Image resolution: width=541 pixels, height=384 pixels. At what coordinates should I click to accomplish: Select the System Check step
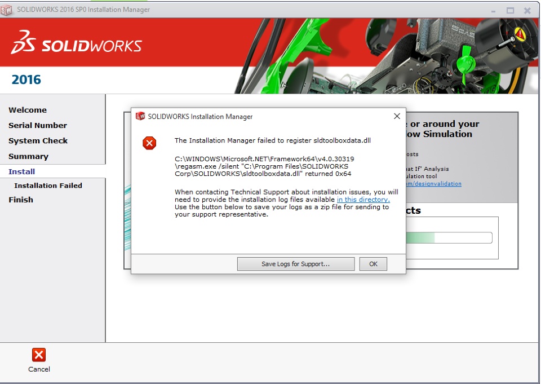tap(38, 140)
